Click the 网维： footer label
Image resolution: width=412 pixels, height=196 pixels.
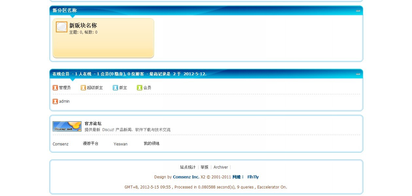tap(238, 177)
